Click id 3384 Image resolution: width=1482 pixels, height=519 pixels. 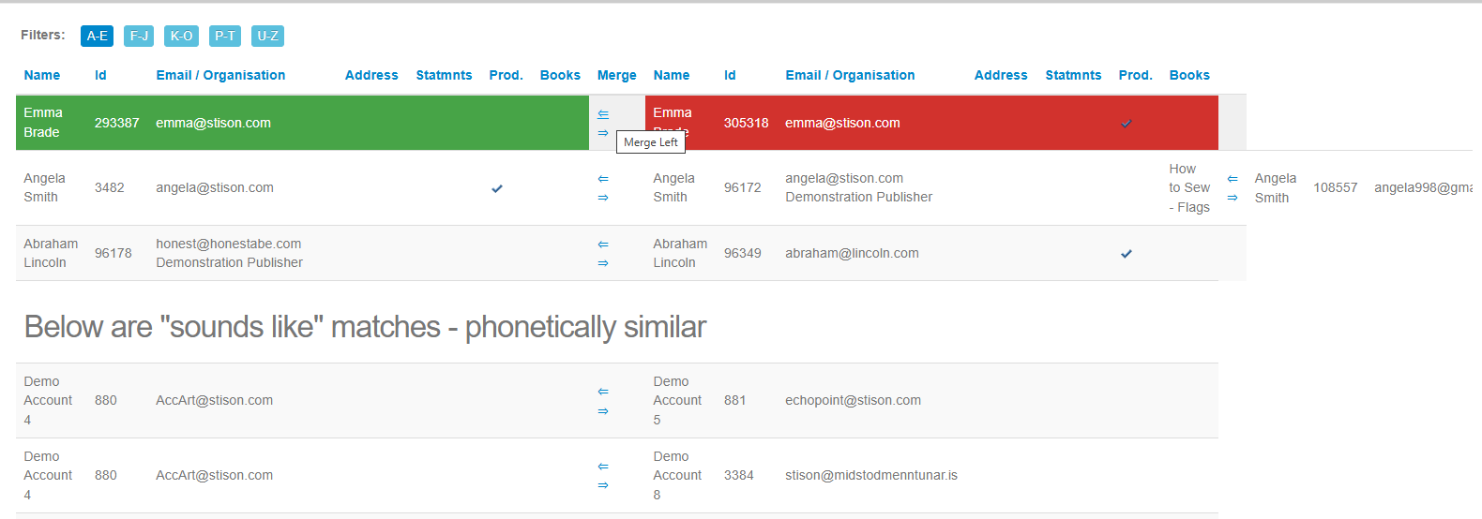click(x=738, y=475)
